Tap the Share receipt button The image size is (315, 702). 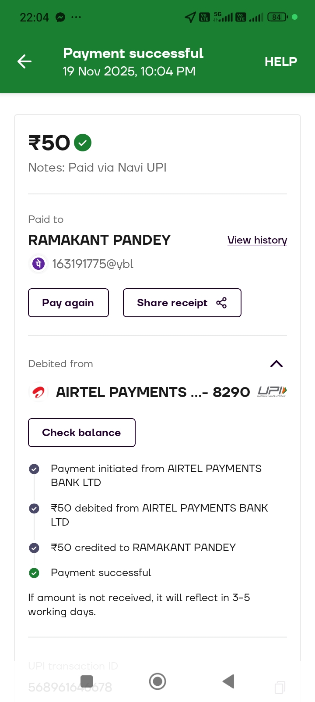[x=182, y=303]
